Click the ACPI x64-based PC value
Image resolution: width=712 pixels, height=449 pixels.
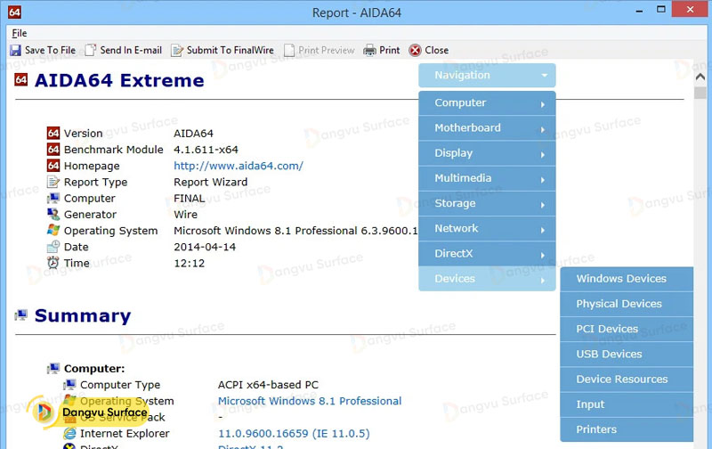(x=269, y=385)
